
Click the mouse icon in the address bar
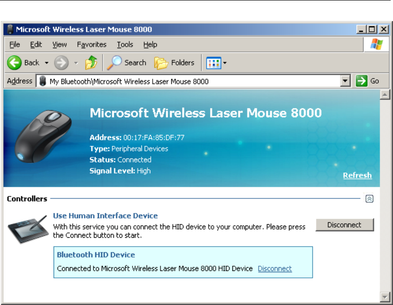[42, 81]
